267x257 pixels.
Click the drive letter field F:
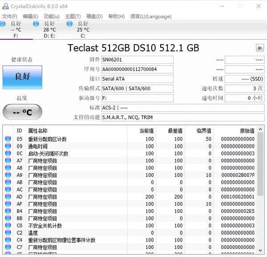(138, 98)
